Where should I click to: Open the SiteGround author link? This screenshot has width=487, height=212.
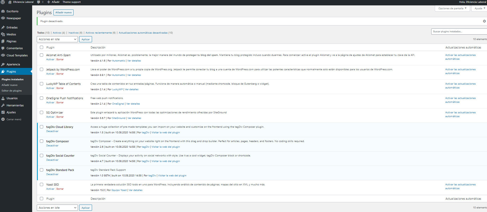[x=119, y=118]
